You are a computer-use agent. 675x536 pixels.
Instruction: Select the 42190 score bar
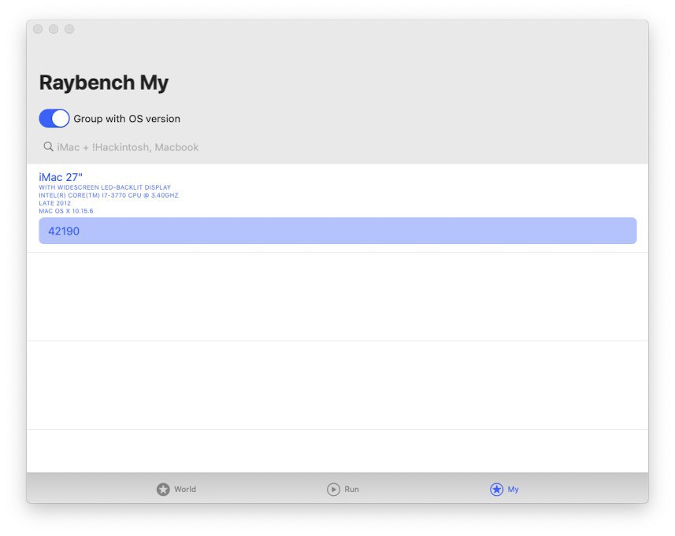(337, 231)
